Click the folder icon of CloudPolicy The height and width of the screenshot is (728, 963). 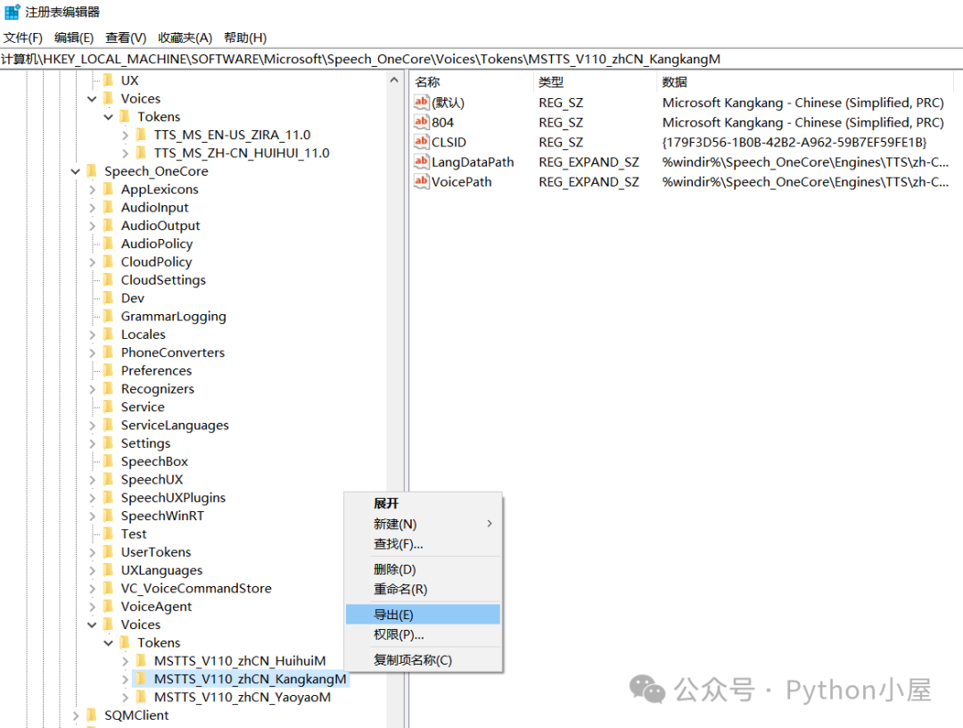110,261
